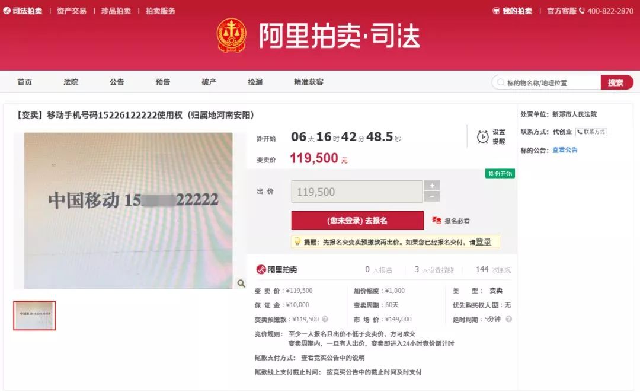Click help icon next to 变卖预缴款

tap(325, 319)
